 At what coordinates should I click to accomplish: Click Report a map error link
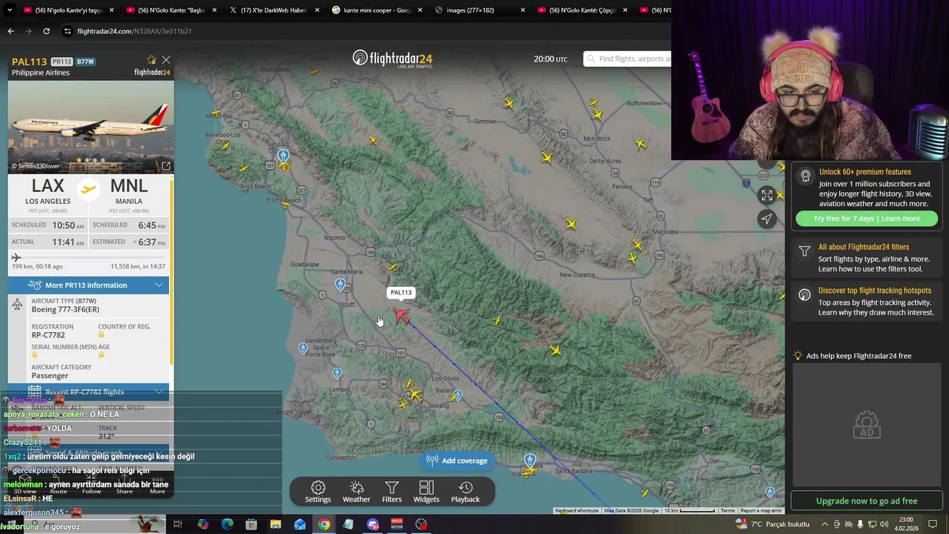[761, 510]
